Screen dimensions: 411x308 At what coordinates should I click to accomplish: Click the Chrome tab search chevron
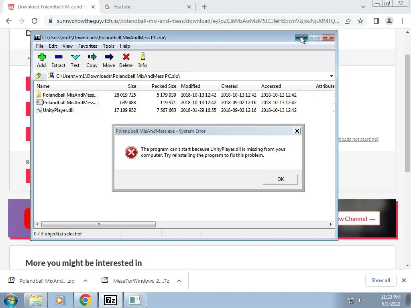point(363,7)
